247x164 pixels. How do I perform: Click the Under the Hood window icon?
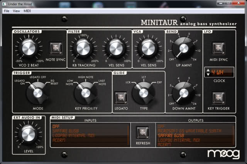(4, 4)
